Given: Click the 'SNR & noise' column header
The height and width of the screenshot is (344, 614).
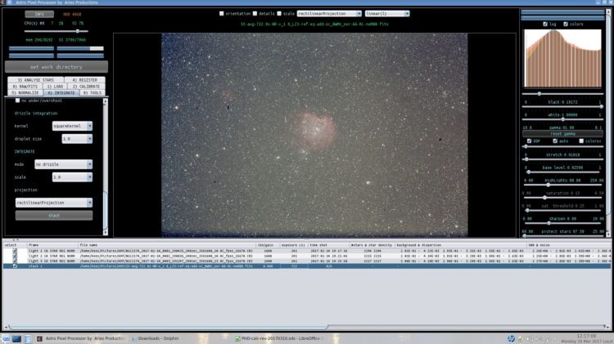Looking at the screenshot, I should tap(569, 245).
